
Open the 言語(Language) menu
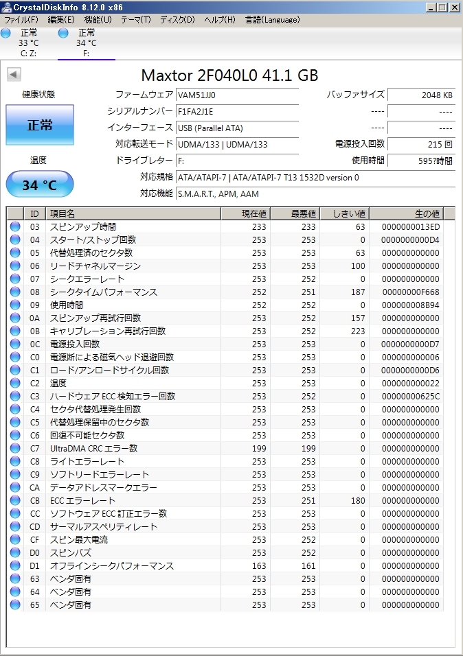pyautogui.click(x=273, y=20)
